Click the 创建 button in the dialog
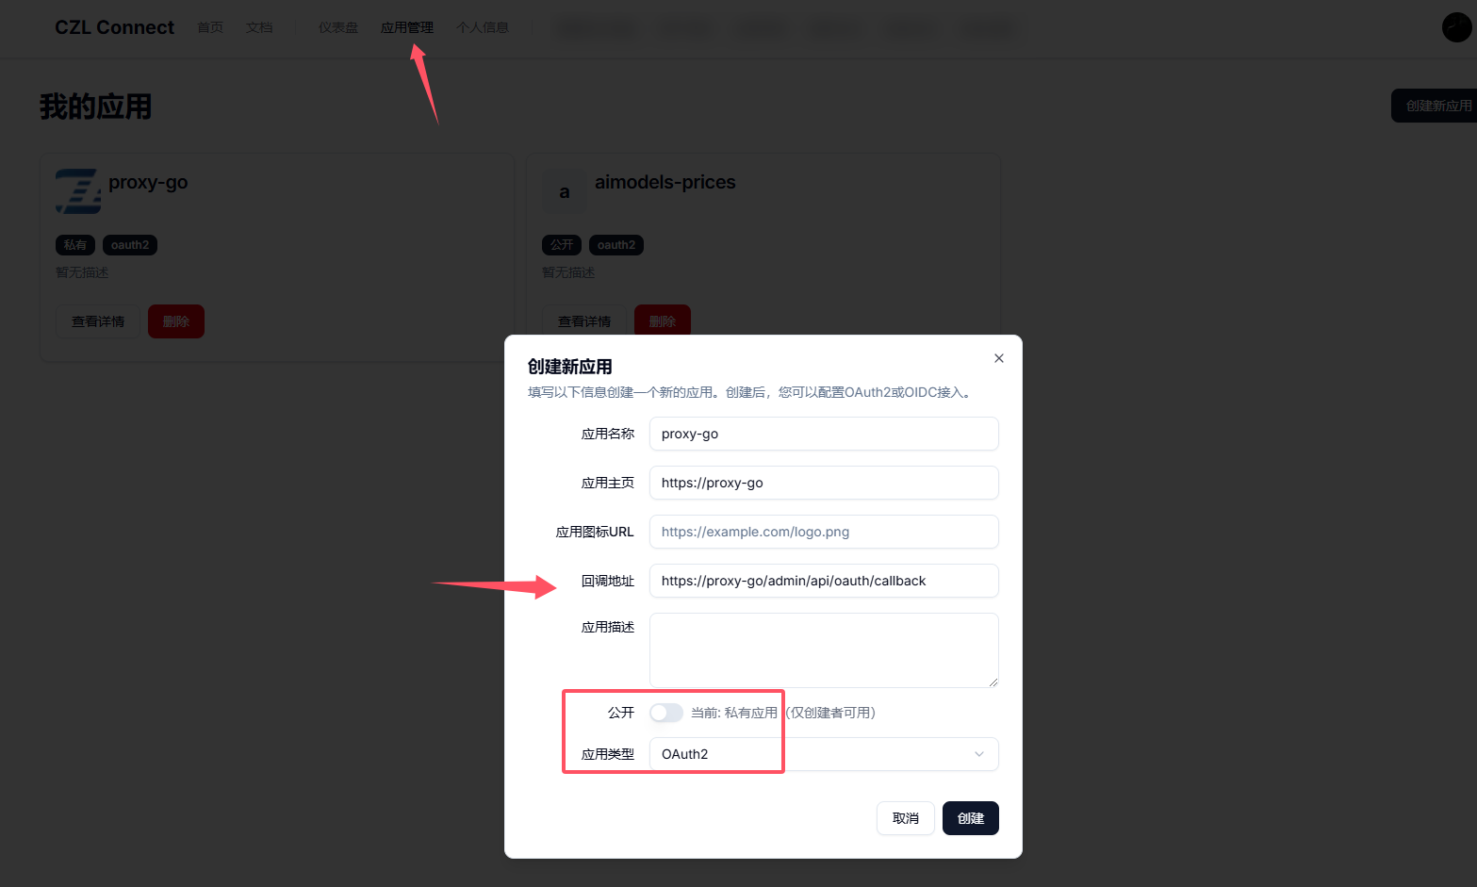This screenshot has width=1477, height=887. coord(971,818)
